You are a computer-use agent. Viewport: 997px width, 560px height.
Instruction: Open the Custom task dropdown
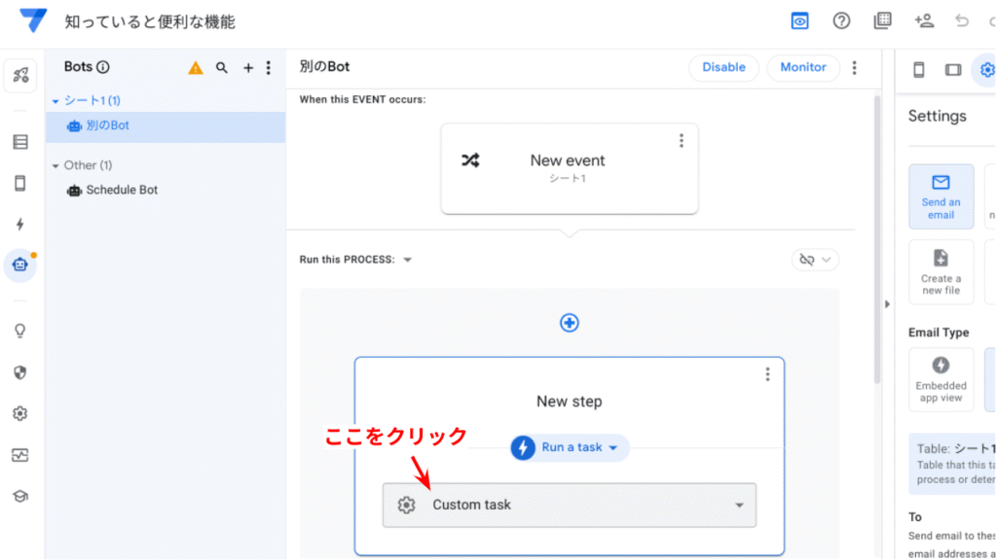coord(569,505)
